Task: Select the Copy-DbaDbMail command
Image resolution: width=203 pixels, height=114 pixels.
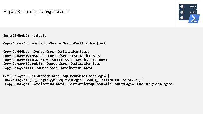Action: [16, 52]
